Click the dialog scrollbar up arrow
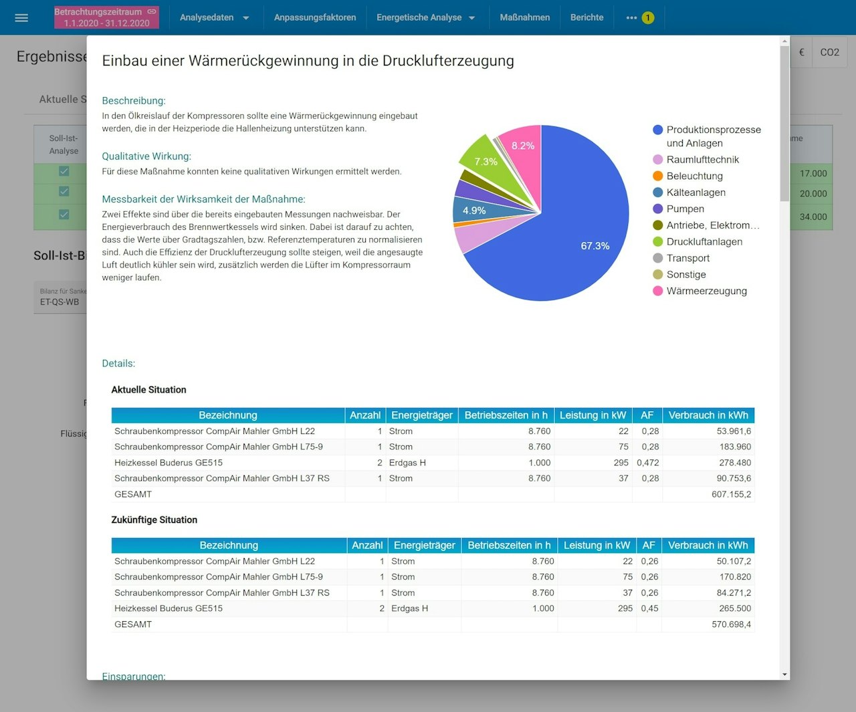856x712 pixels. coord(784,41)
